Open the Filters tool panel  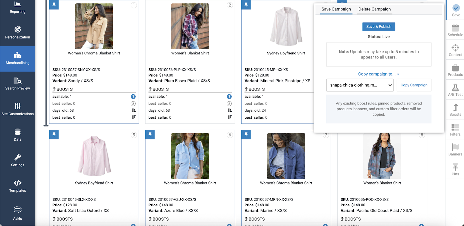pyautogui.click(x=455, y=130)
